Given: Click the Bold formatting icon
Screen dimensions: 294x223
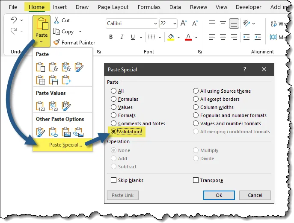Looking at the screenshot, I should (111, 37).
